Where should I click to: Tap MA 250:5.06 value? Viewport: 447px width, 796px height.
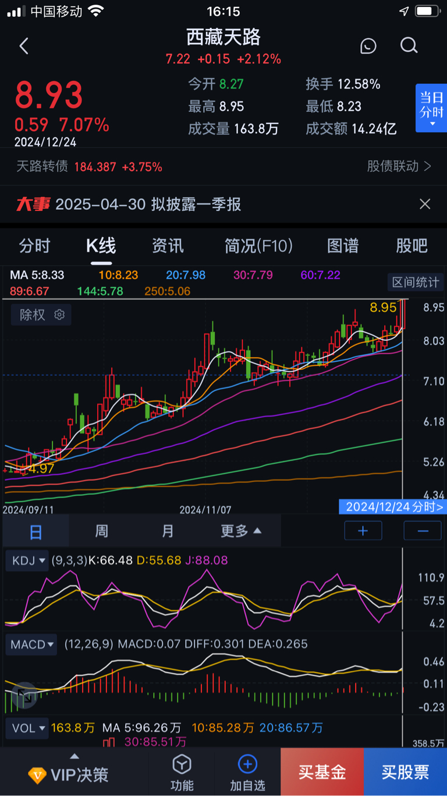tap(169, 291)
